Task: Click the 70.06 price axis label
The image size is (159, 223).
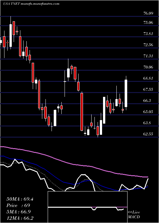Action: coord(148,67)
